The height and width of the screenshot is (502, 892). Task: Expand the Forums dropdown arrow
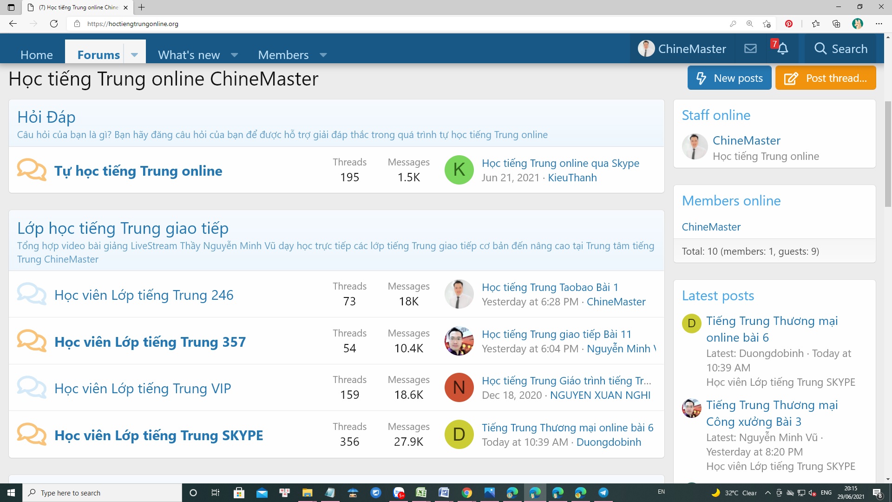(134, 55)
